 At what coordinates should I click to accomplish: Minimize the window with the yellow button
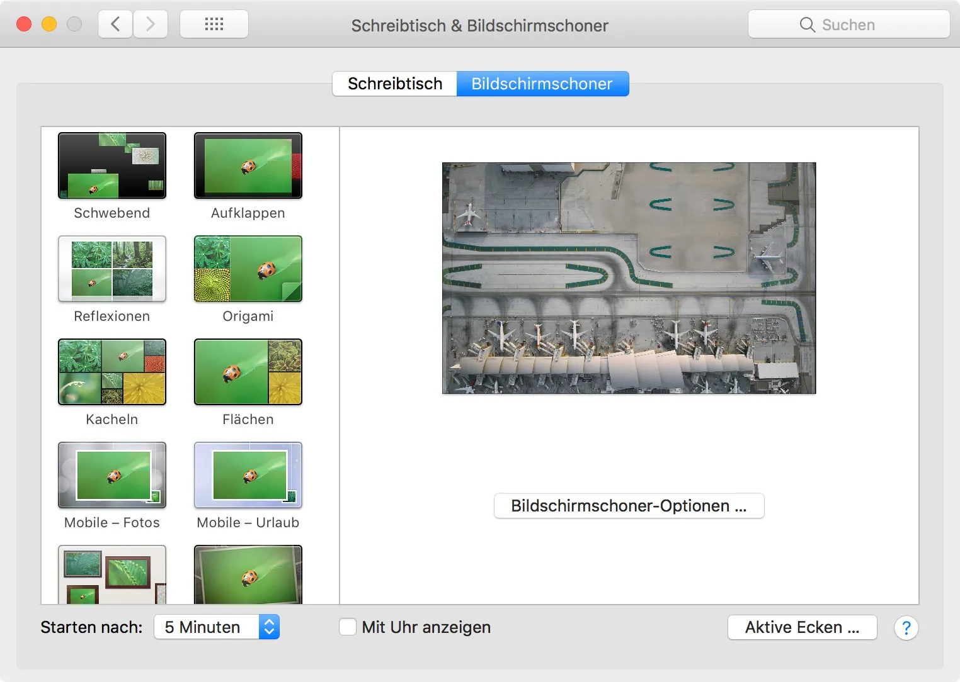click(49, 24)
